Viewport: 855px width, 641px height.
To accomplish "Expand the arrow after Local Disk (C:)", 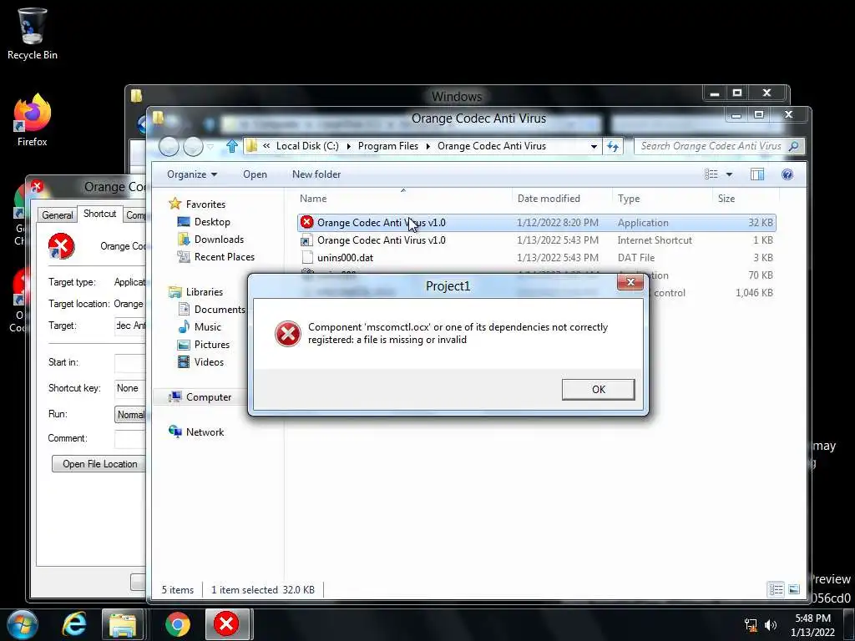I will click(348, 146).
